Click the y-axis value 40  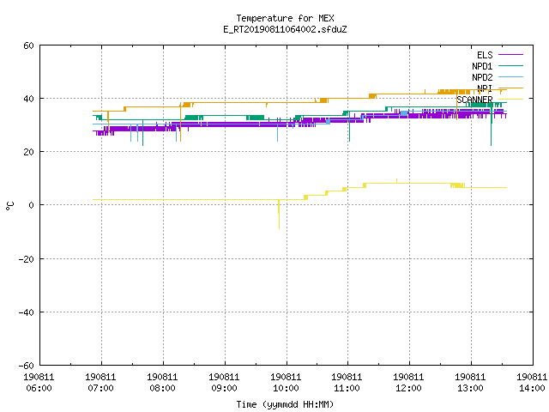pyautogui.click(x=28, y=99)
